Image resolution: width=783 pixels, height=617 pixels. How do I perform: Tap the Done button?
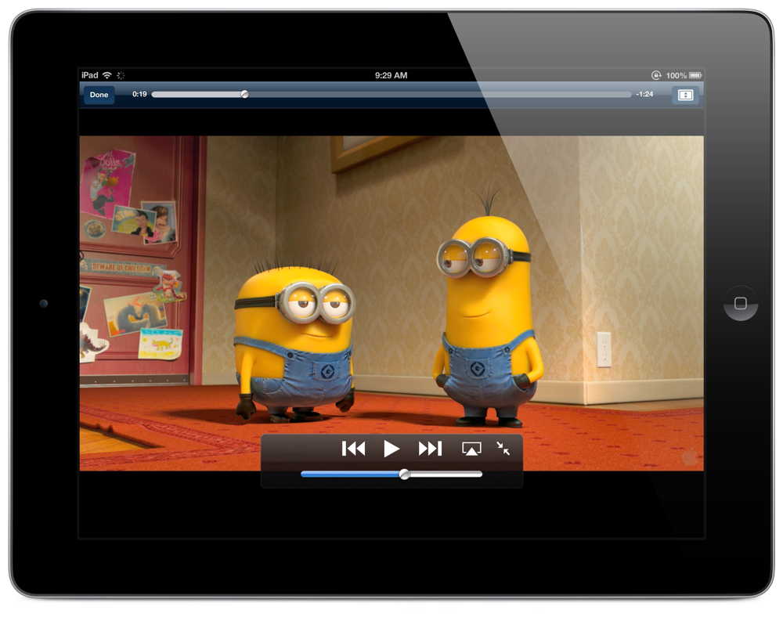click(x=99, y=95)
